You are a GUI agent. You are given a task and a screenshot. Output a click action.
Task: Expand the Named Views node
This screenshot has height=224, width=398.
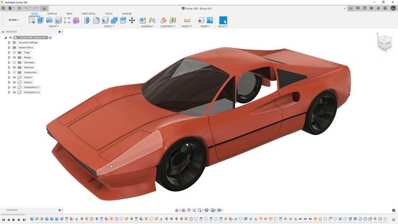point(9,47)
